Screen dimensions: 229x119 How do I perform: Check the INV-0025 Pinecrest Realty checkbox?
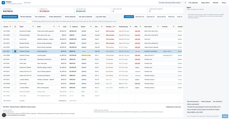(15, 35)
